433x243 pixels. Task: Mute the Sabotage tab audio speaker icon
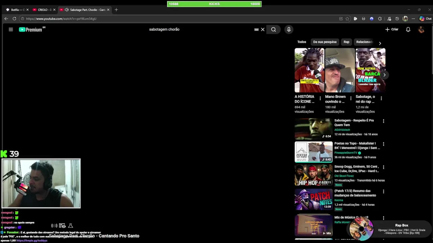(x=66, y=10)
